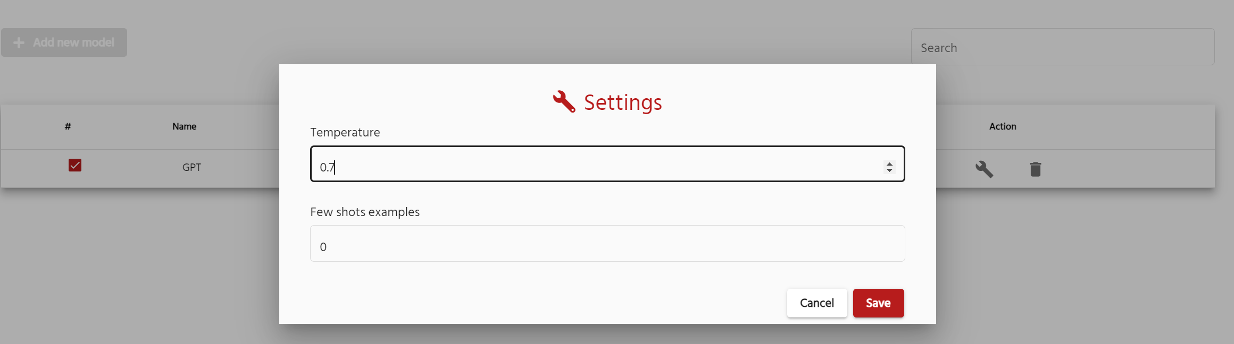
Task: Click the Temperature field label
Action: [x=345, y=132]
